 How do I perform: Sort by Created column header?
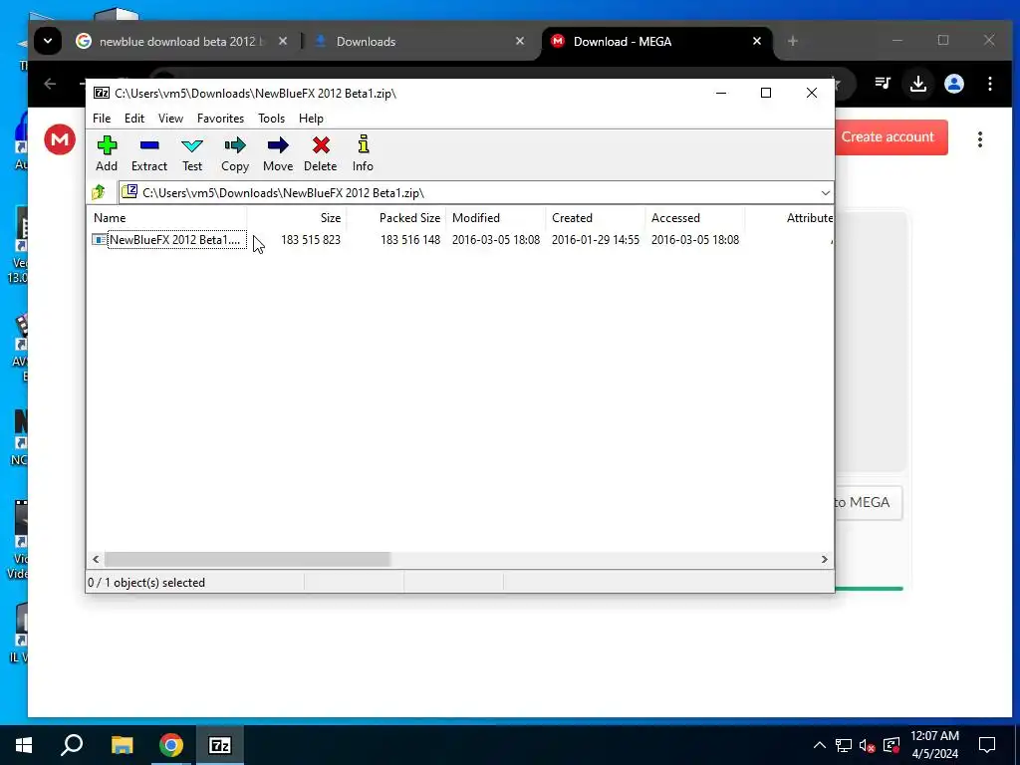[596, 218]
